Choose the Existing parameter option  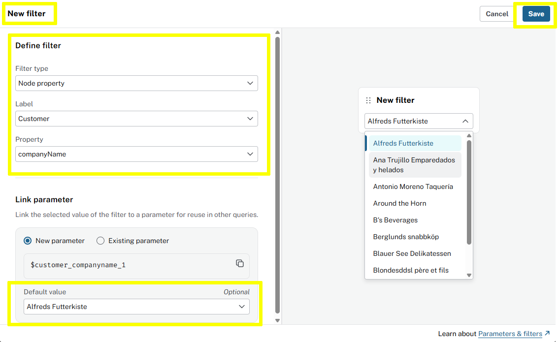pyautogui.click(x=100, y=241)
